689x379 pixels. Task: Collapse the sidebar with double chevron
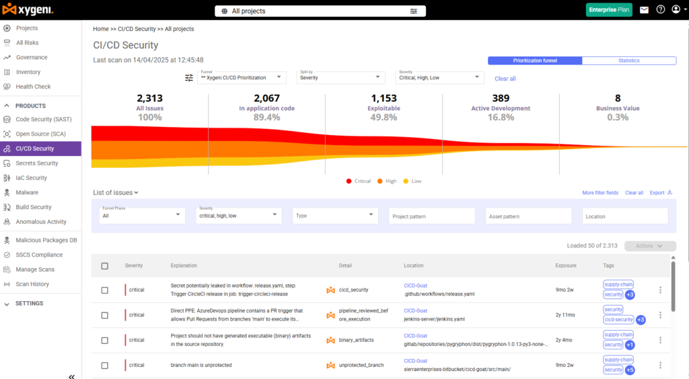tap(71, 376)
